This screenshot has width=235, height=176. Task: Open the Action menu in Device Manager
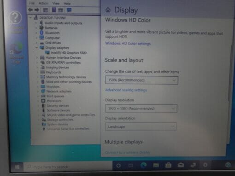point(43,3)
